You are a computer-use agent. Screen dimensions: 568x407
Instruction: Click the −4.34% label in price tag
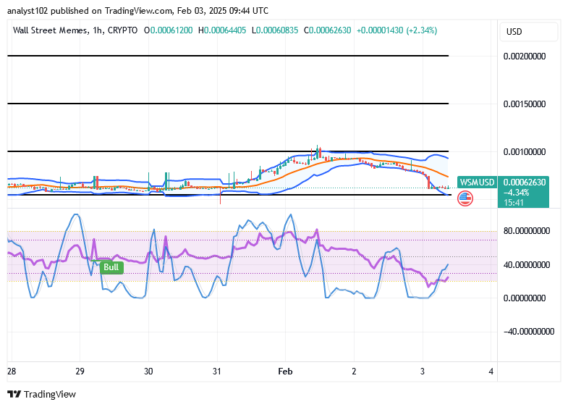(516, 193)
